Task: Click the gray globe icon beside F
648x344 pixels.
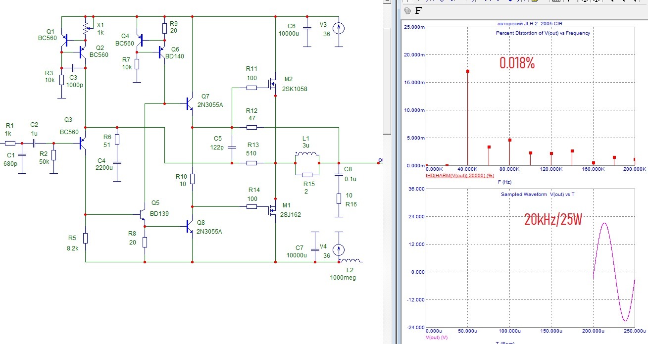Action: tap(408, 10)
